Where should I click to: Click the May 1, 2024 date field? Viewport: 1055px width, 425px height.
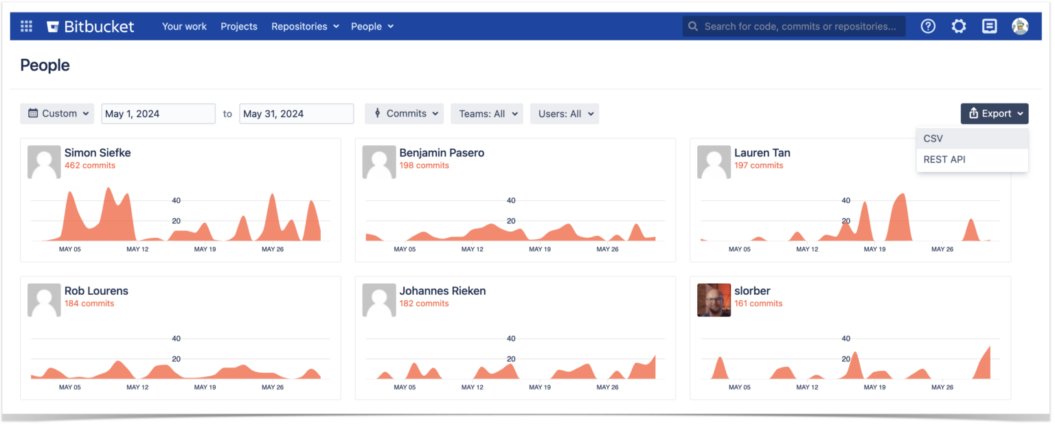158,113
